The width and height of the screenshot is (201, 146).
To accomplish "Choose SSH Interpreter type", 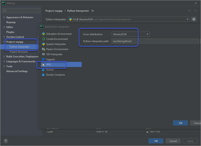I will point(54,54).
